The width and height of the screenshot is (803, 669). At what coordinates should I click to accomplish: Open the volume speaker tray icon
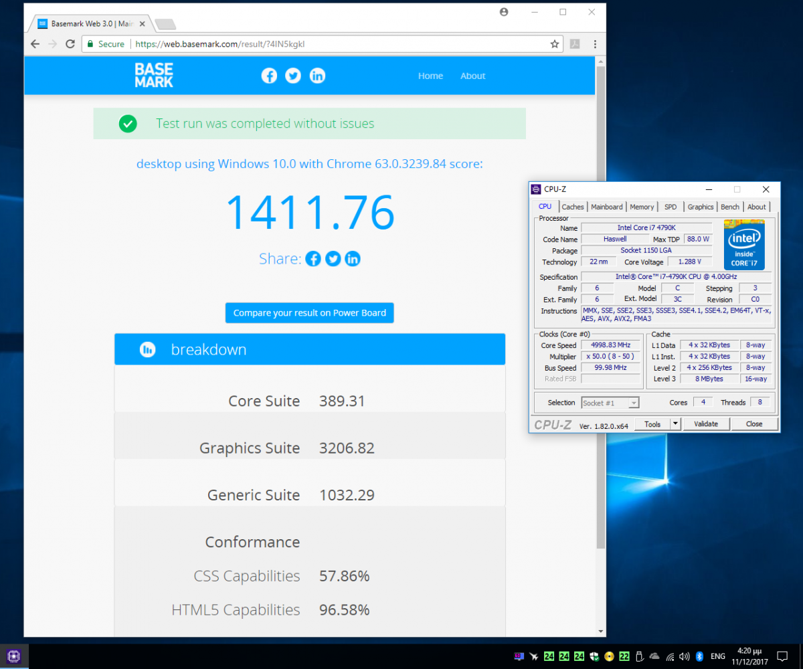point(684,656)
